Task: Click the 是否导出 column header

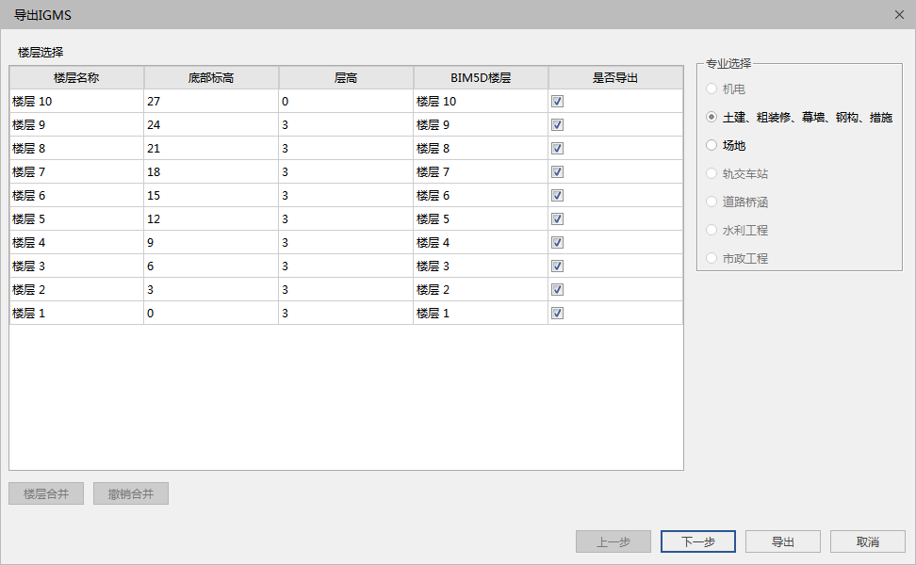Action: (x=615, y=77)
